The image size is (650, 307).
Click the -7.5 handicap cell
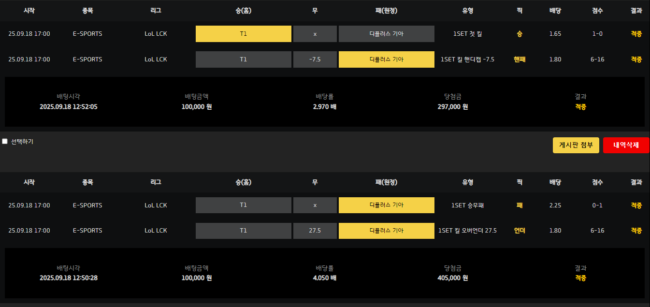[x=315, y=59]
